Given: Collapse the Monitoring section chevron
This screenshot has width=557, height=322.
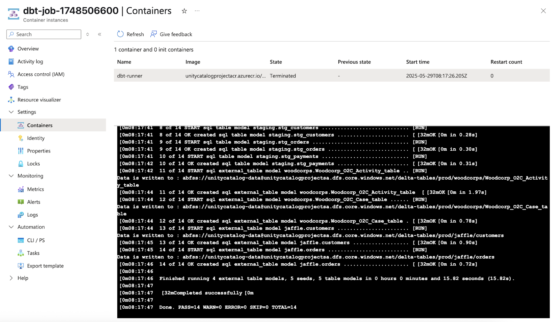Looking at the screenshot, I should (x=11, y=176).
